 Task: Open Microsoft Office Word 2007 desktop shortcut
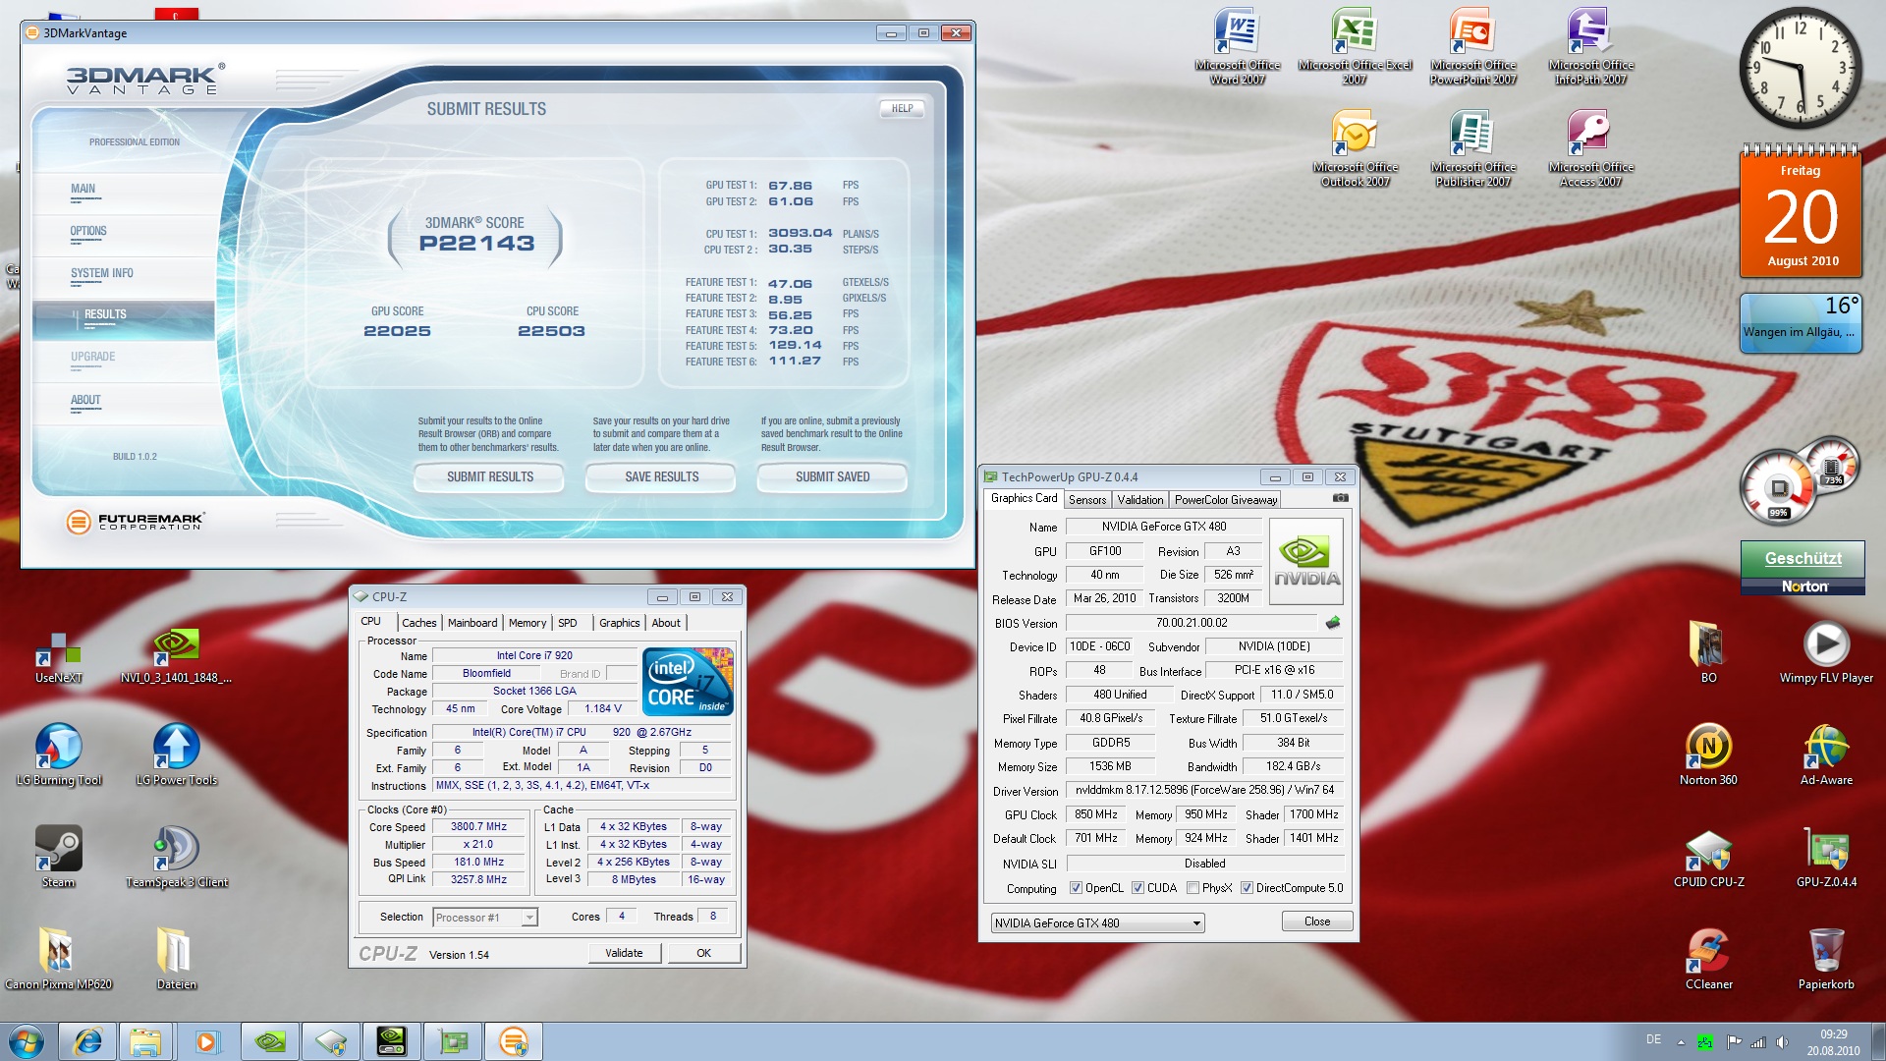pyautogui.click(x=1237, y=47)
